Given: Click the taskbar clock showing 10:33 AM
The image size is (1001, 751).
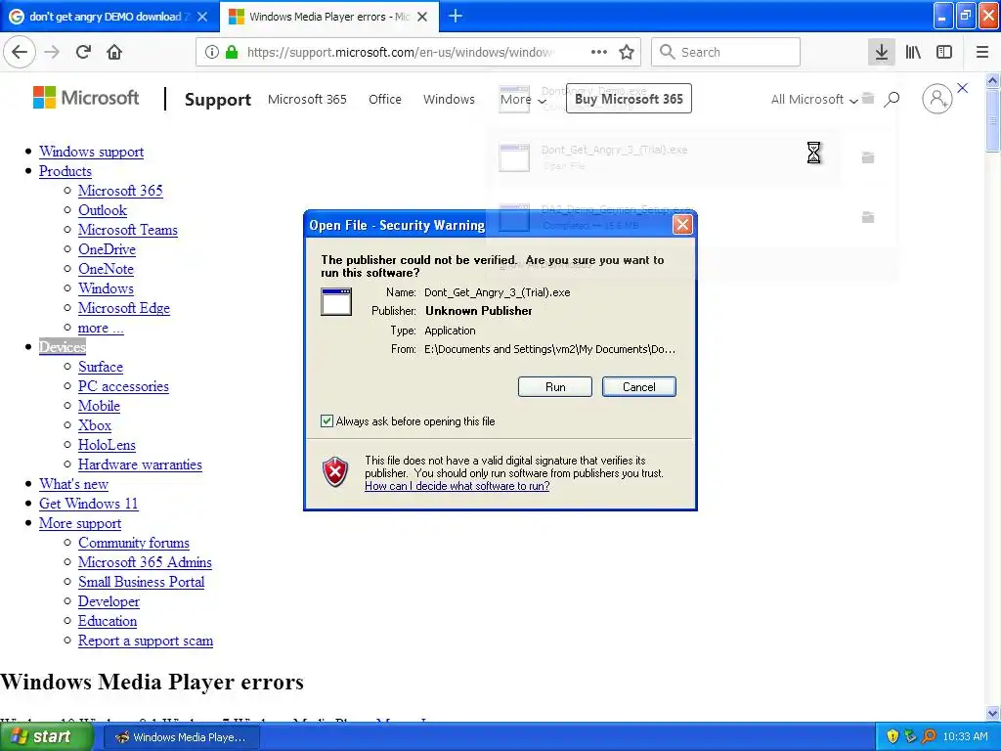Looking at the screenshot, I should tap(965, 736).
